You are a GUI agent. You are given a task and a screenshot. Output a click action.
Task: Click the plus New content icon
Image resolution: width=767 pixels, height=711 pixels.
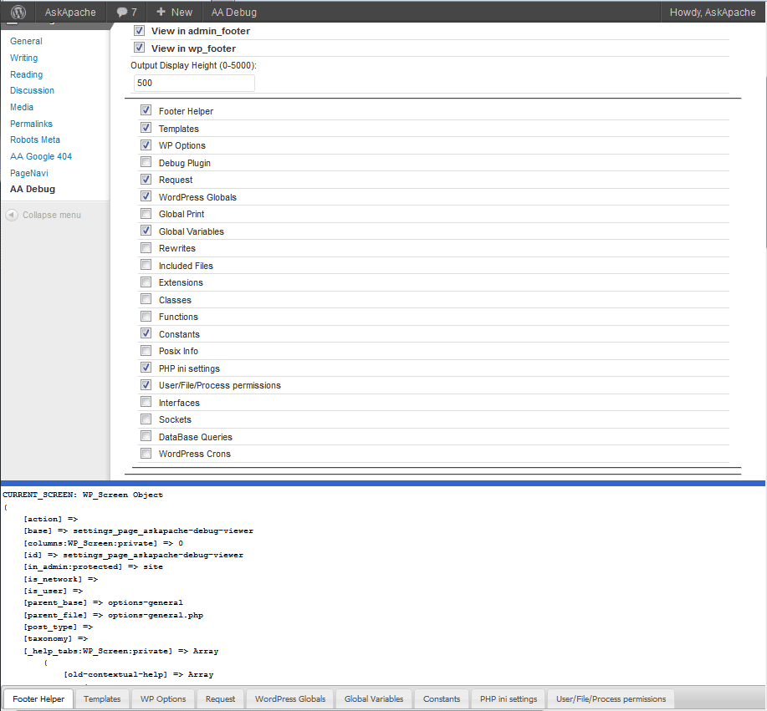(x=161, y=12)
